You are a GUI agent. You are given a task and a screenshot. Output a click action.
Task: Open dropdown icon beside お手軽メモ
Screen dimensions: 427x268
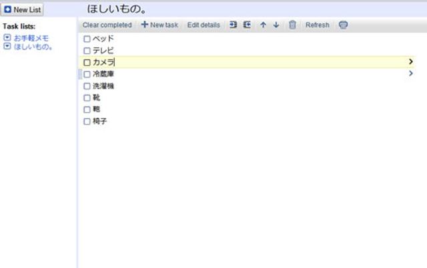[7, 37]
